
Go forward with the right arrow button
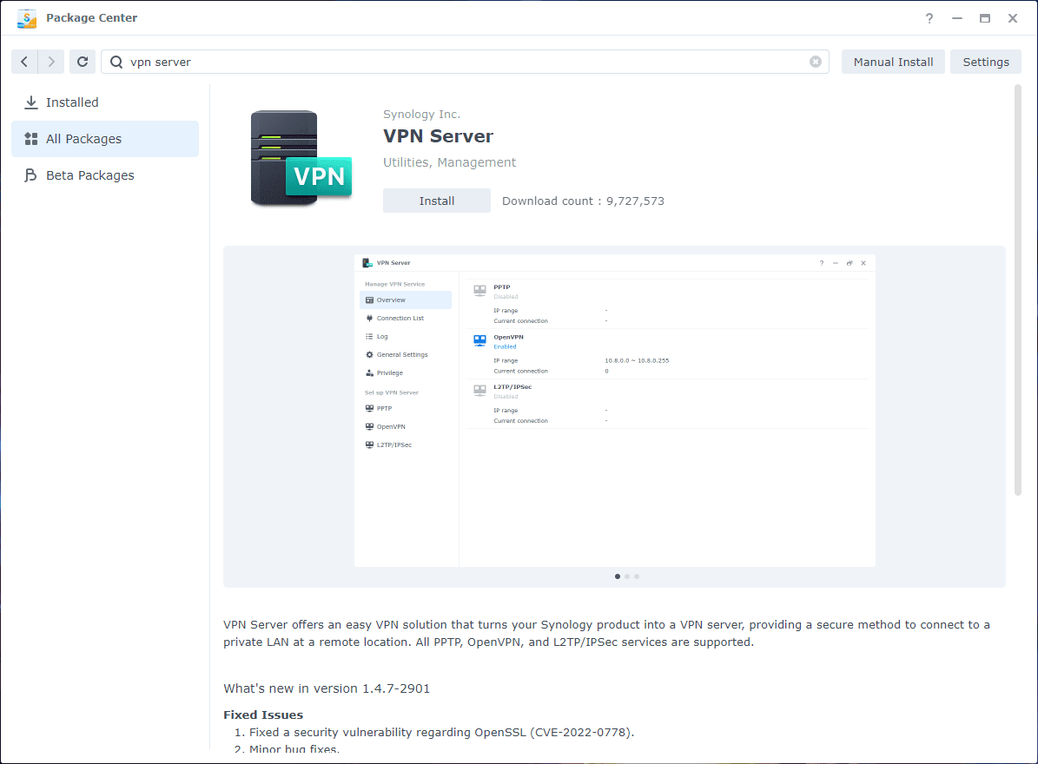(51, 62)
